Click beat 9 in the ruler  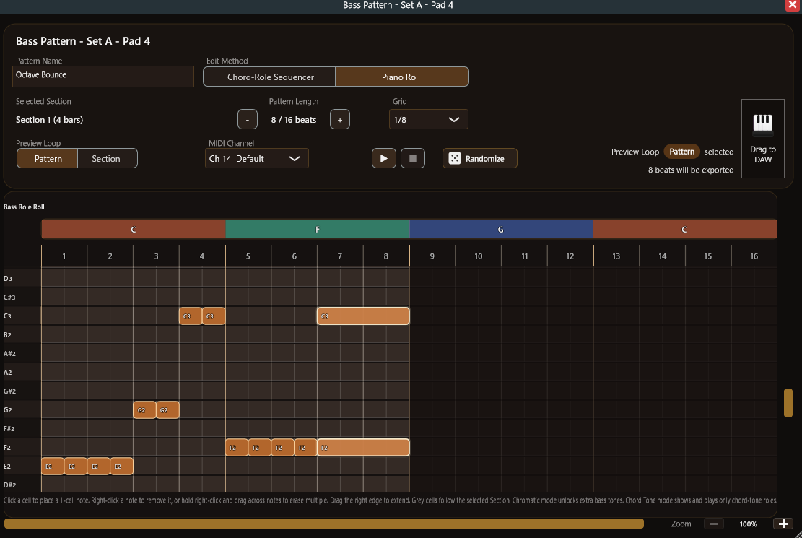coord(432,256)
